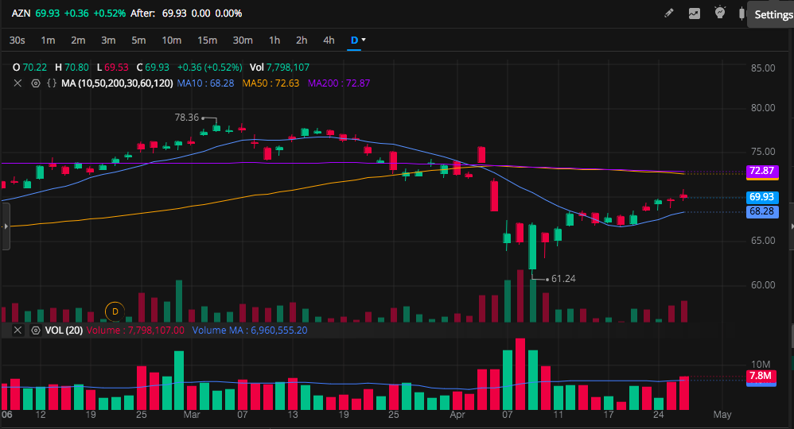Remove the MA indicator with its X
The image size is (794, 429).
18,83
